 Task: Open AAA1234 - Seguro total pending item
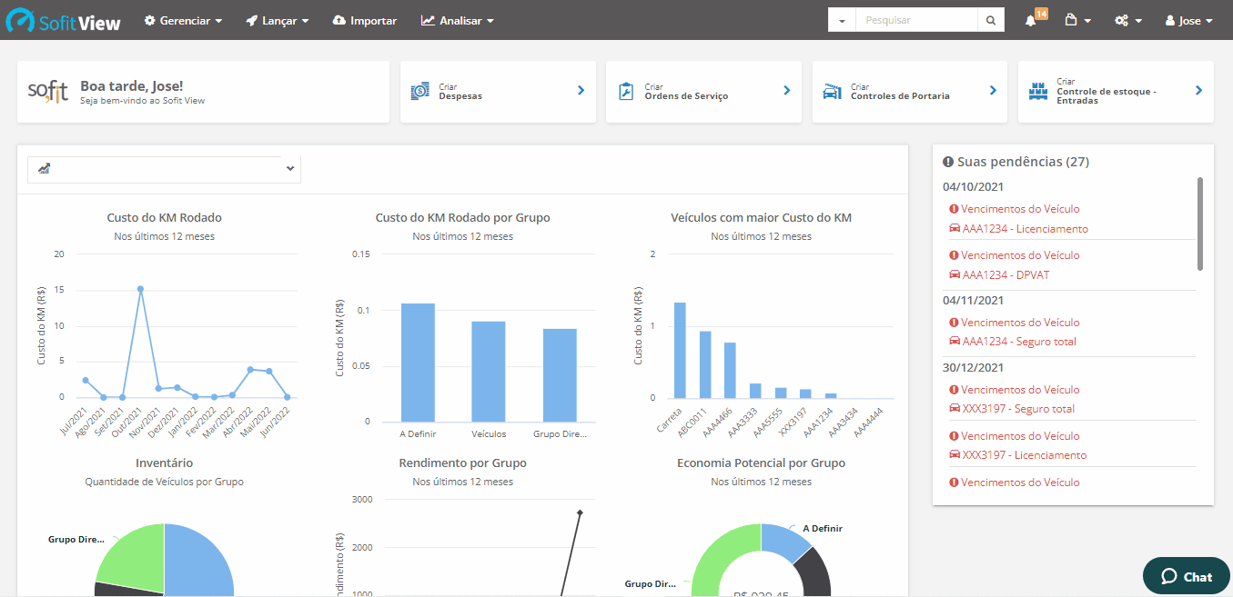click(1019, 343)
